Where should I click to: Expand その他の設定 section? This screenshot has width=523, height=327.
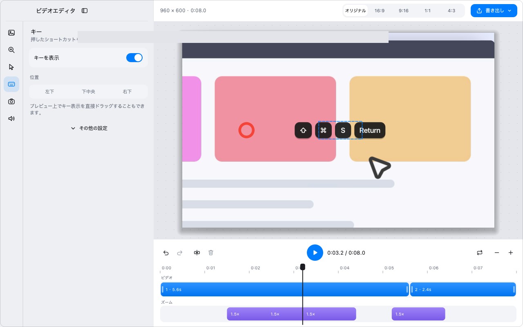89,128
